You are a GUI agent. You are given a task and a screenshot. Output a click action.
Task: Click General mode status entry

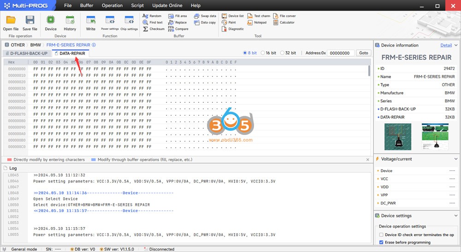[x=24, y=249]
